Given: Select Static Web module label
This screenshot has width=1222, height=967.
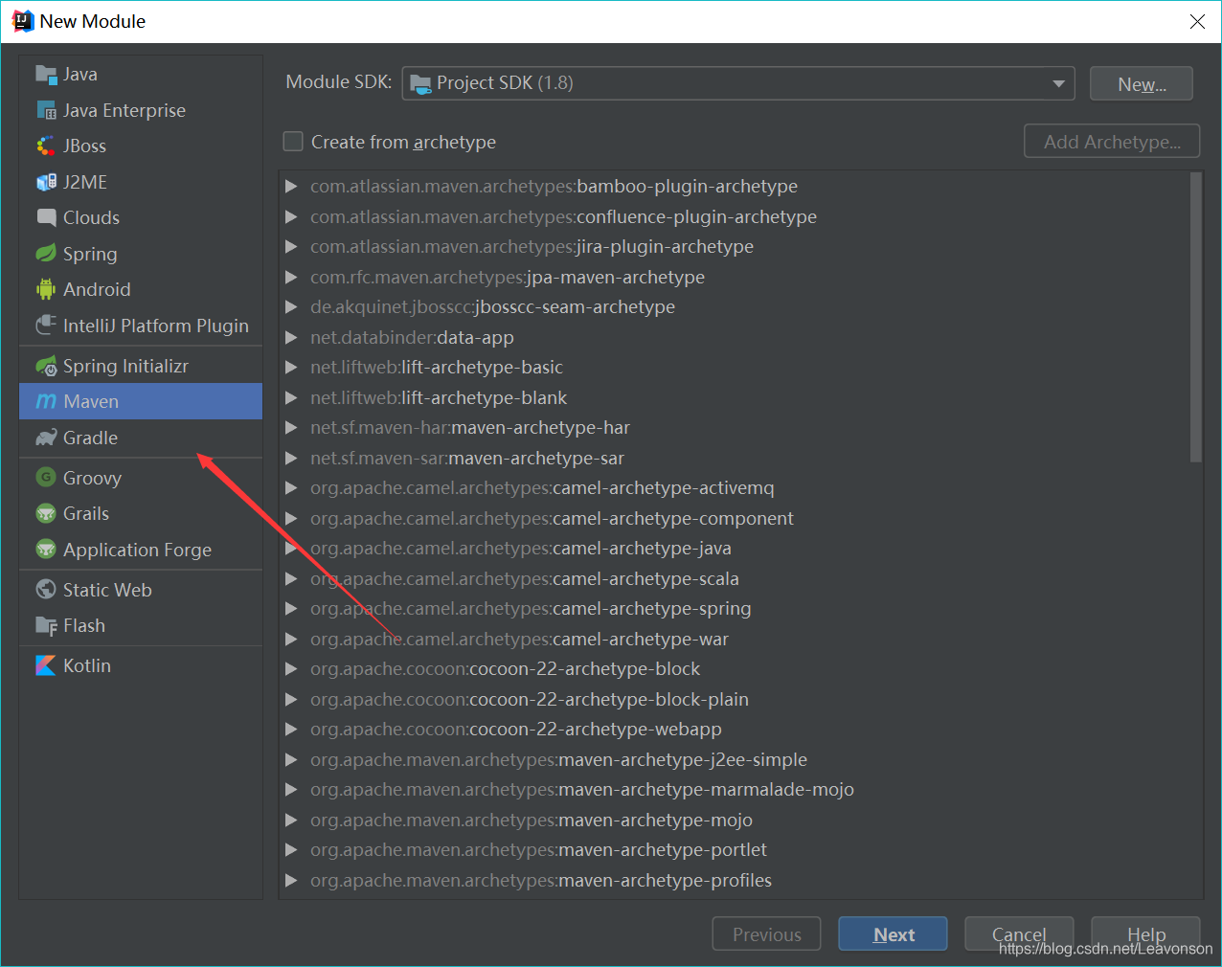Looking at the screenshot, I should 107,590.
